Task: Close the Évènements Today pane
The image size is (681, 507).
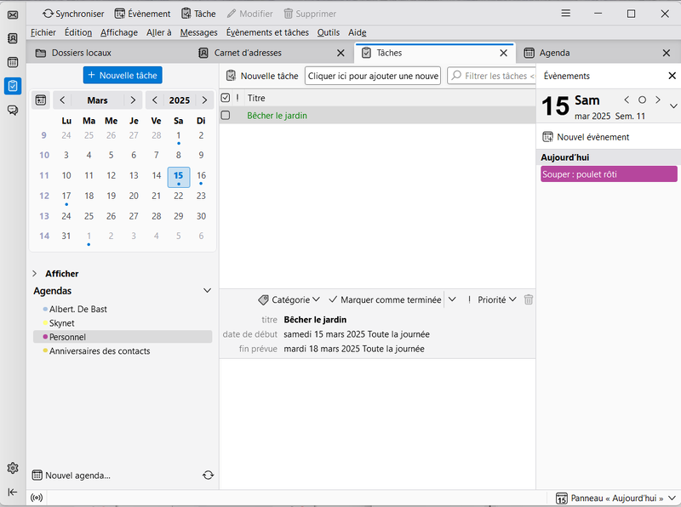Action: point(672,76)
